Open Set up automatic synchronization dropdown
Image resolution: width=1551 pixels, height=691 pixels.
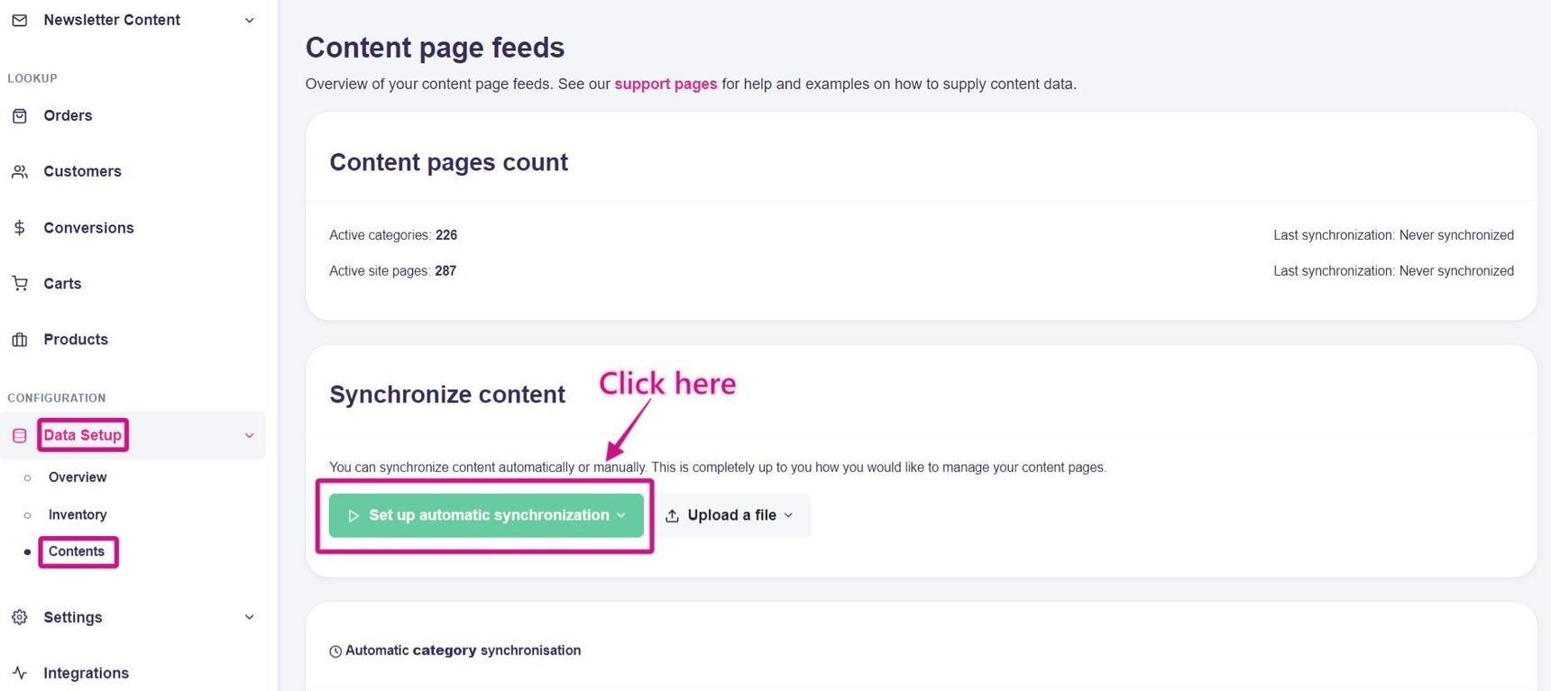pyautogui.click(x=486, y=515)
